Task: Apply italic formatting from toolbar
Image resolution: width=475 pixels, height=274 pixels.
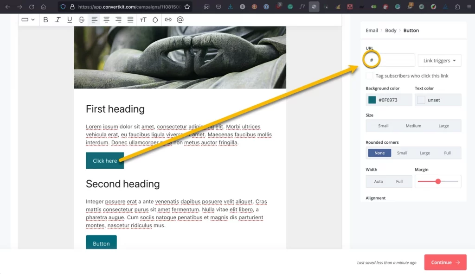Action: point(58,19)
